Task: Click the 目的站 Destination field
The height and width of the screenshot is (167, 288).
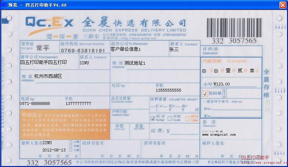Action: (231, 51)
